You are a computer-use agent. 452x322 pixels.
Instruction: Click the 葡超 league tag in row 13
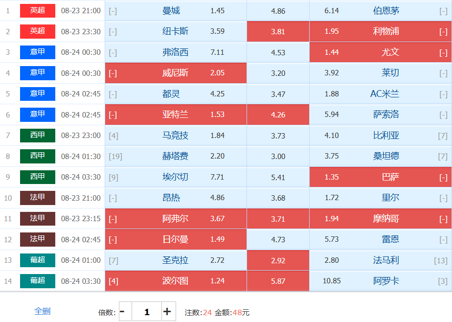coord(38,260)
